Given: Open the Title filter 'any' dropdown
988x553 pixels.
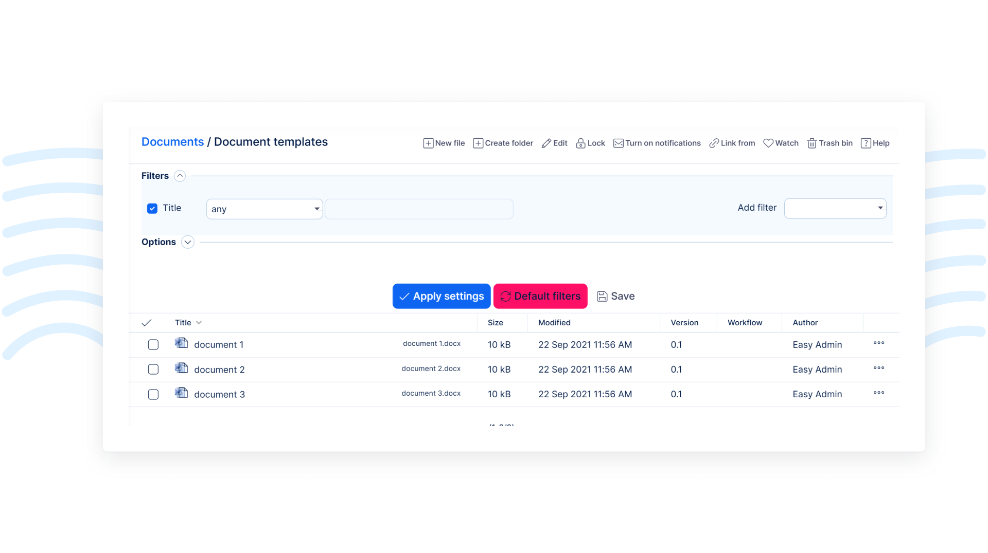Looking at the screenshot, I should tap(264, 209).
